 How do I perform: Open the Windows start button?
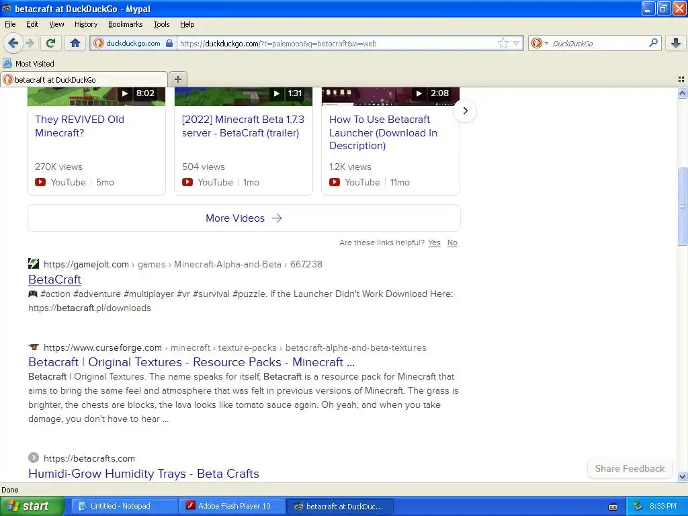pyautogui.click(x=32, y=506)
